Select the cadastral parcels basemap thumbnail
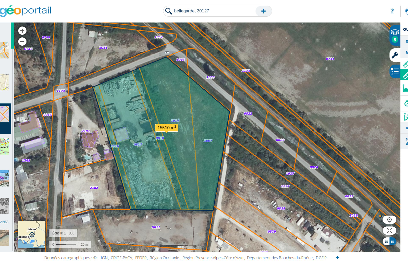 point(5,114)
